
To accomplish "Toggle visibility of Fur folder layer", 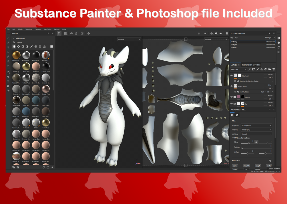I will click(232, 104).
